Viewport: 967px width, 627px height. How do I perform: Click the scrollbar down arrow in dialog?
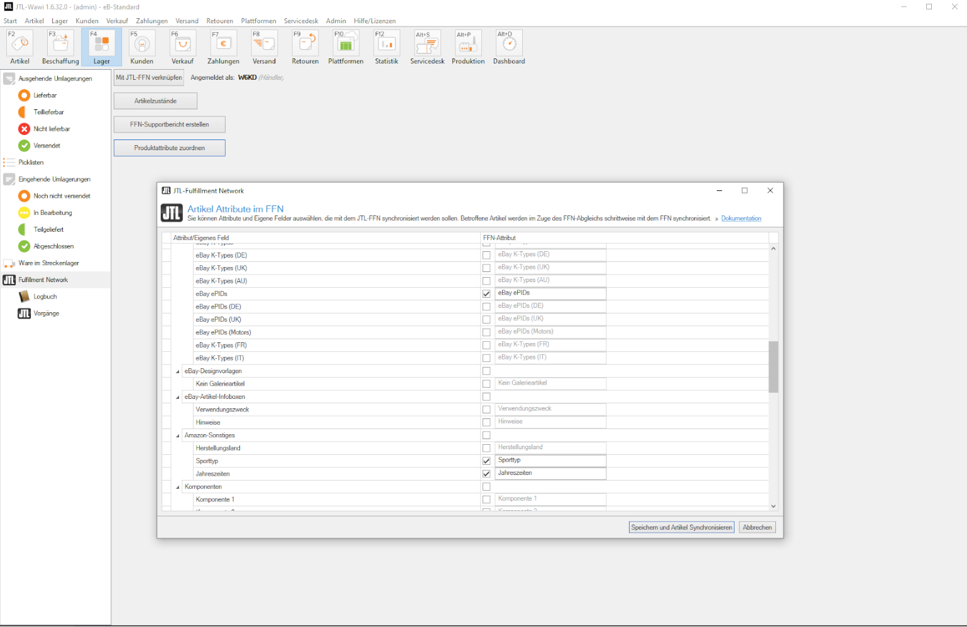tap(773, 506)
